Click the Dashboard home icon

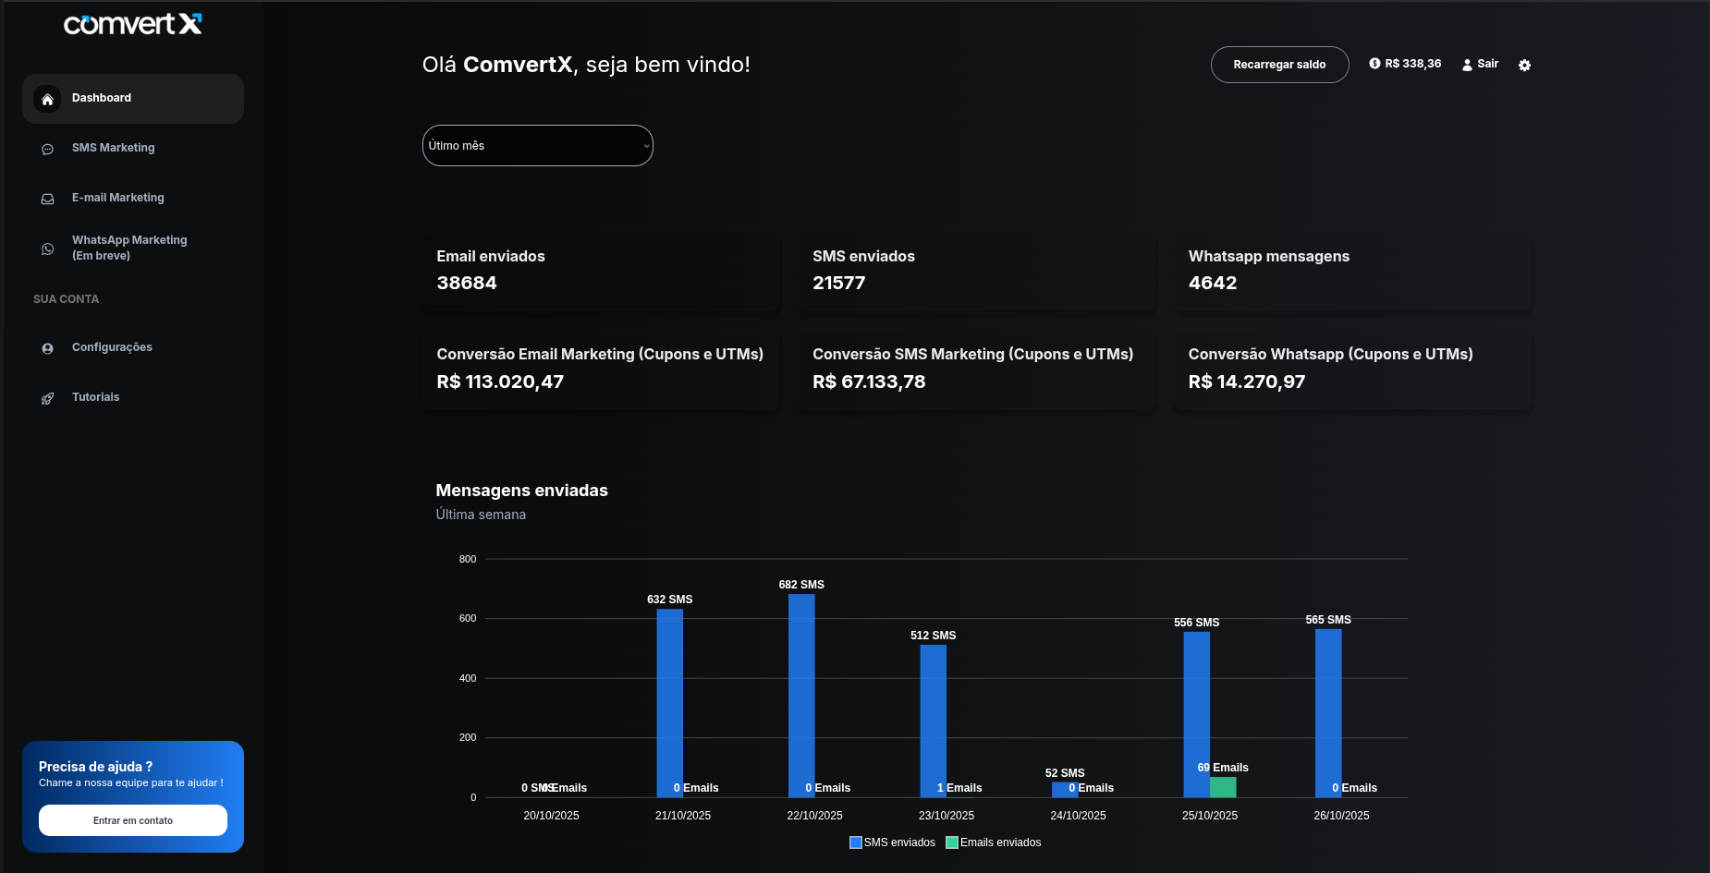(47, 99)
